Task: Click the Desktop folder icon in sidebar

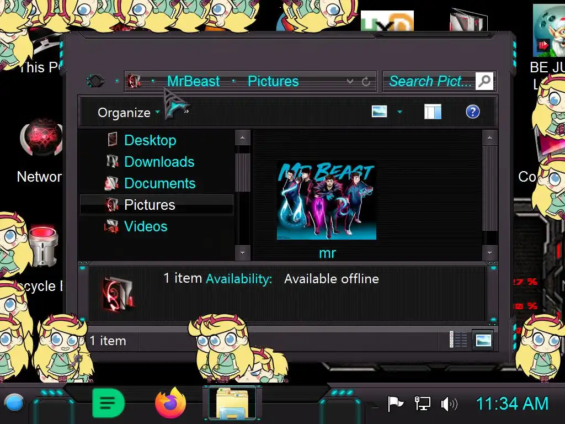Action: click(113, 140)
